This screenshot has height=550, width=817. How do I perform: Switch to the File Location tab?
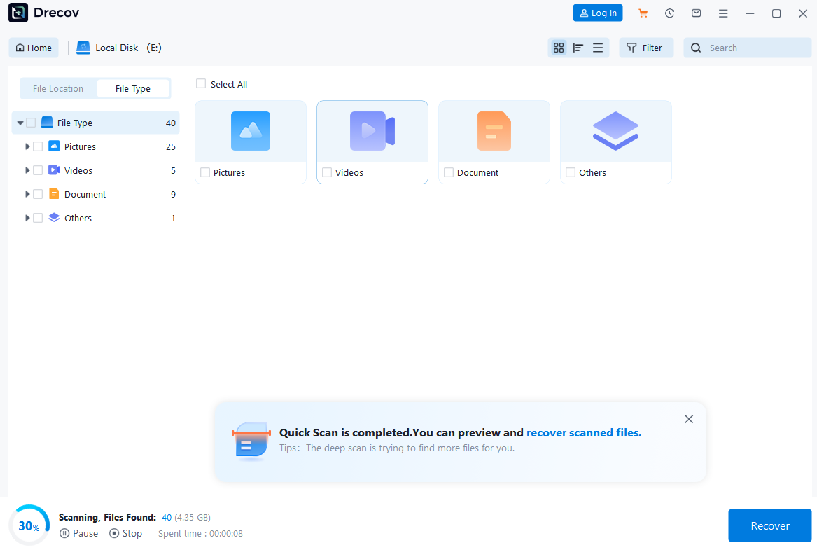click(58, 88)
